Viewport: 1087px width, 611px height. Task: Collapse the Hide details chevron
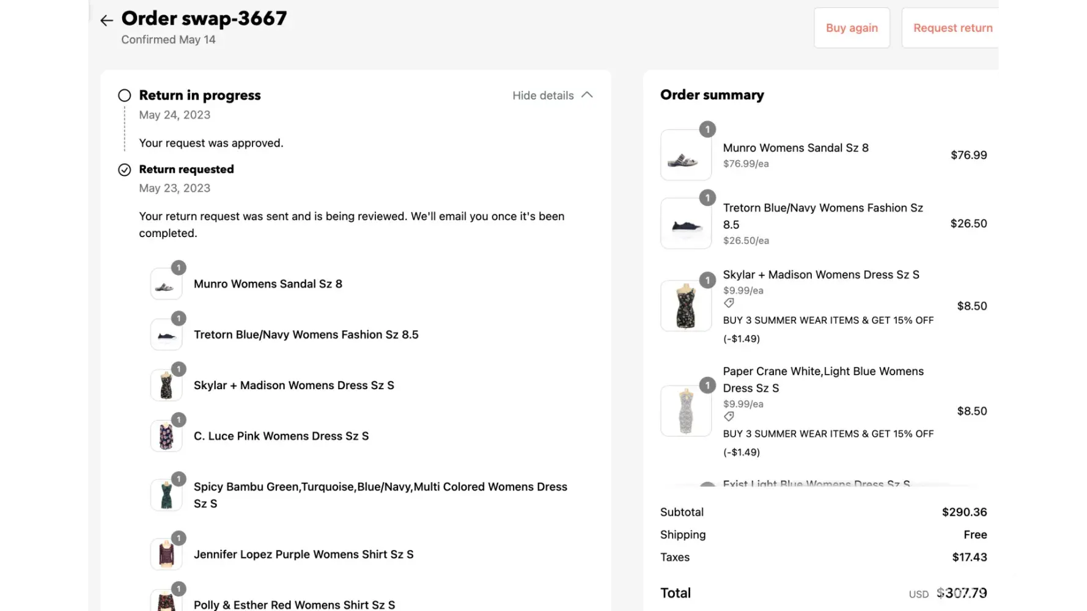(587, 95)
